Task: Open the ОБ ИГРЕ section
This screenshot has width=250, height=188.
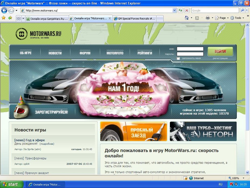Action: (26, 53)
